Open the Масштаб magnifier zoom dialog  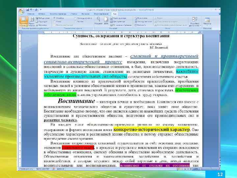98,21
